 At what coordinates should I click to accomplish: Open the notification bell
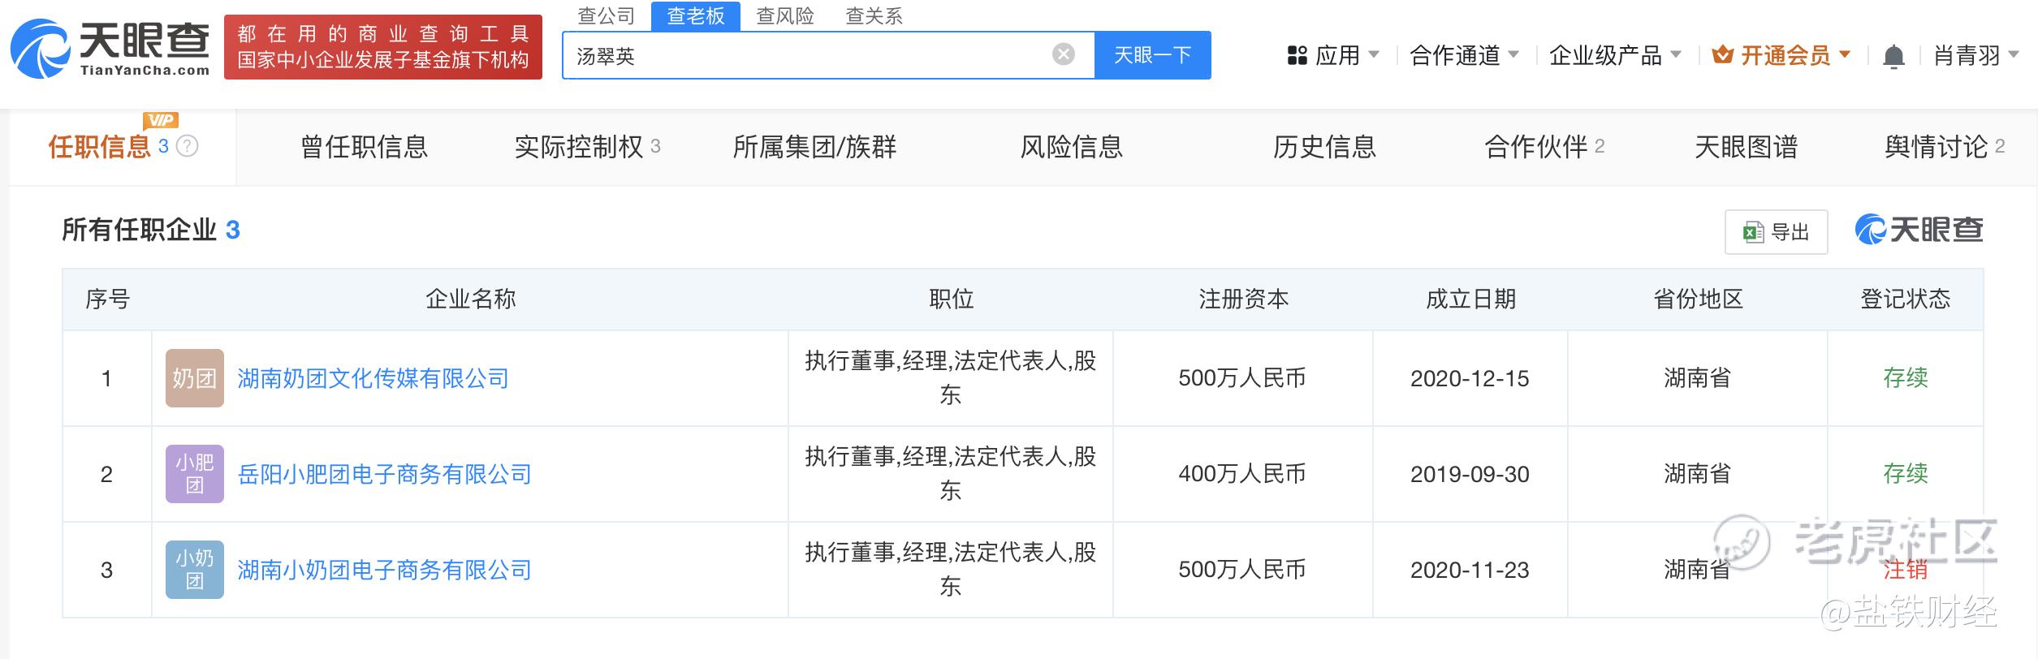tap(1893, 56)
